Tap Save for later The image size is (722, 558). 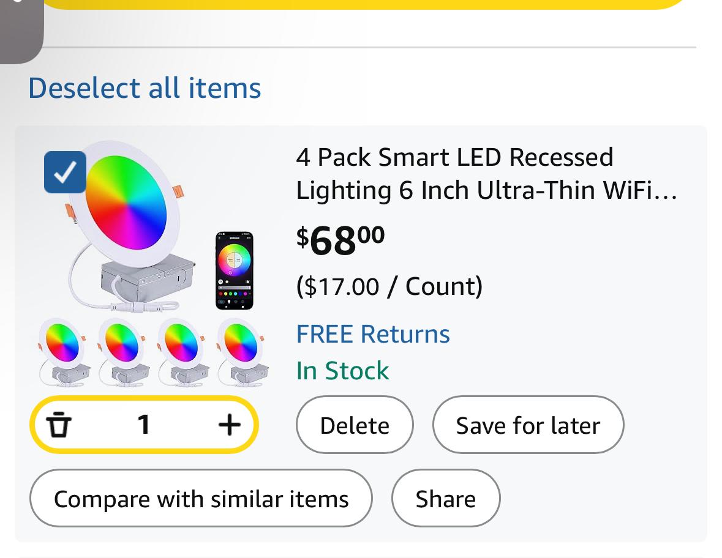pyautogui.click(x=528, y=425)
